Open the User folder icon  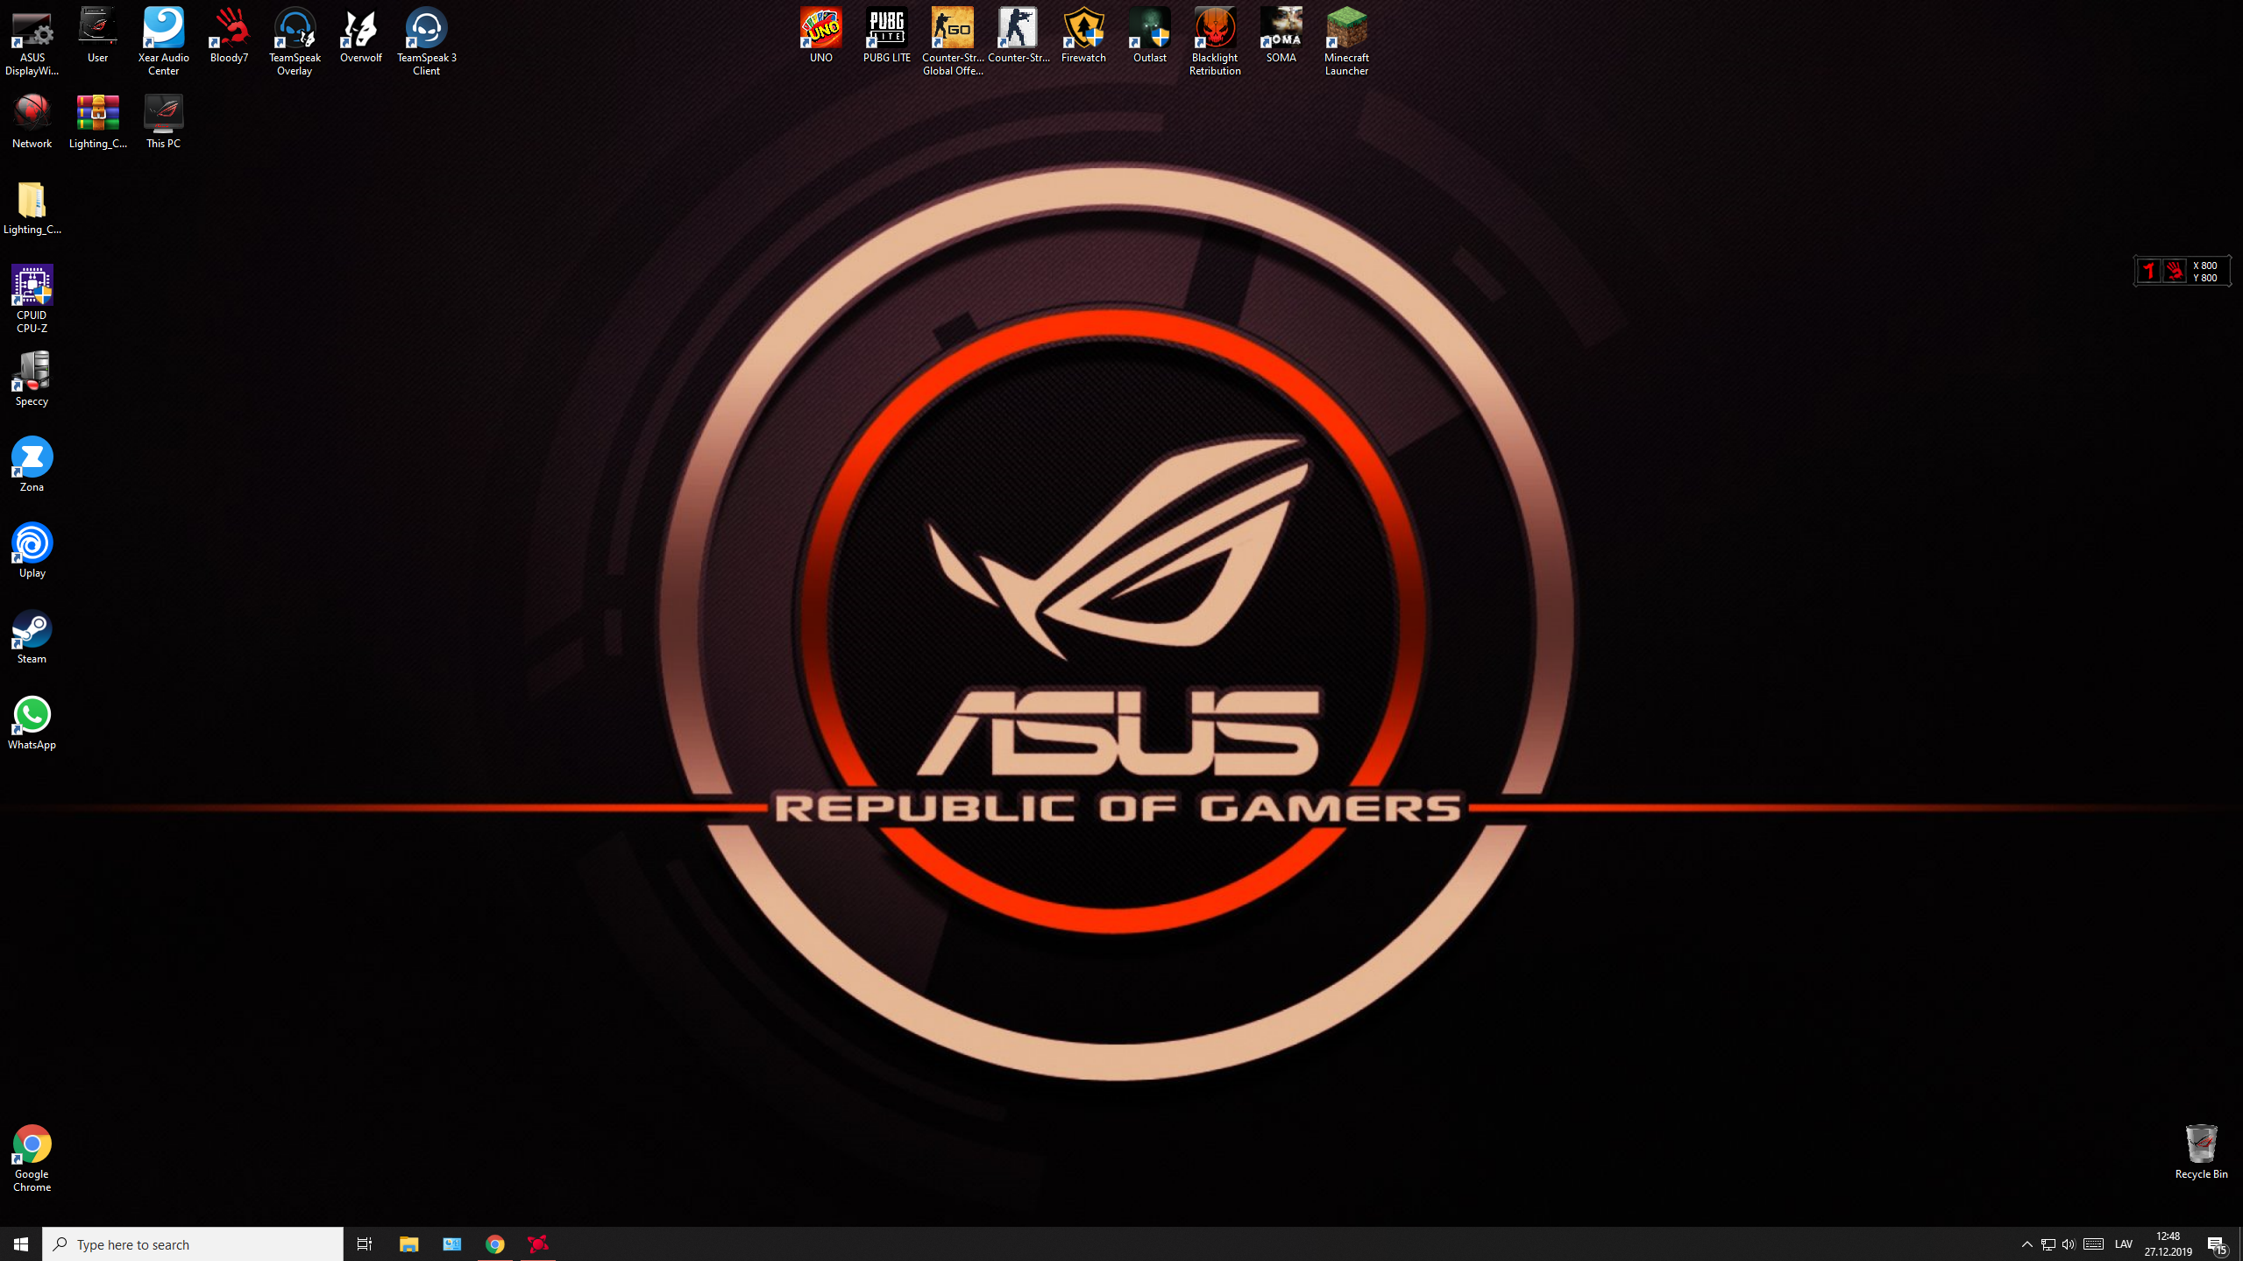coord(97,35)
